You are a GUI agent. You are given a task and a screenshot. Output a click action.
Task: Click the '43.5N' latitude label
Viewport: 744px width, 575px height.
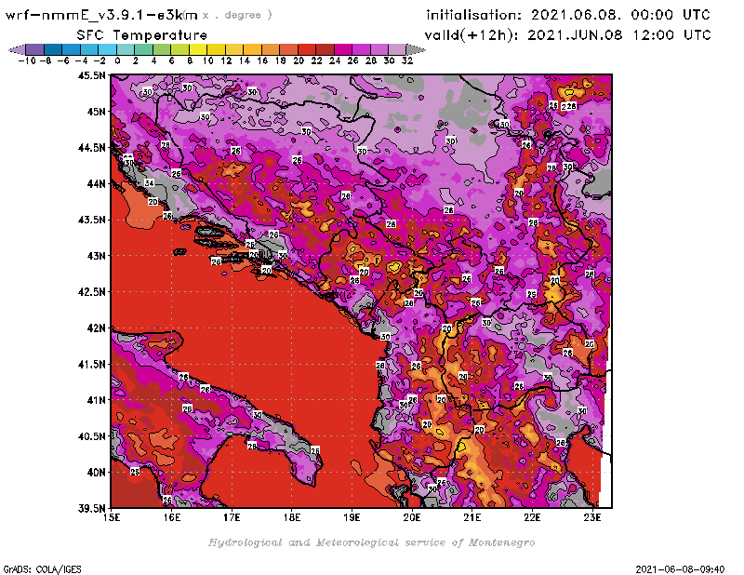91,220
